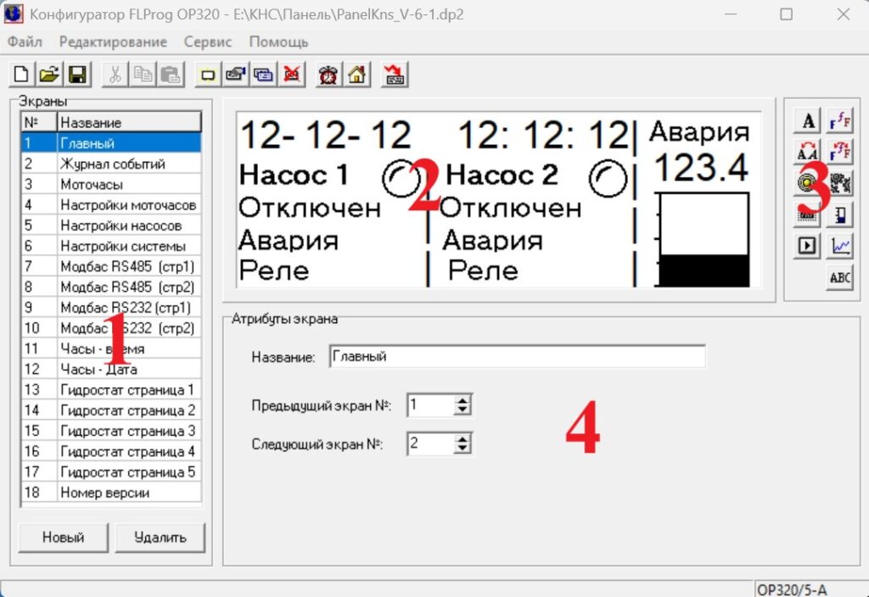Click the 'Название' text field
Image resolution: width=869 pixels, height=597 pixels.
[x=516, y=357]
